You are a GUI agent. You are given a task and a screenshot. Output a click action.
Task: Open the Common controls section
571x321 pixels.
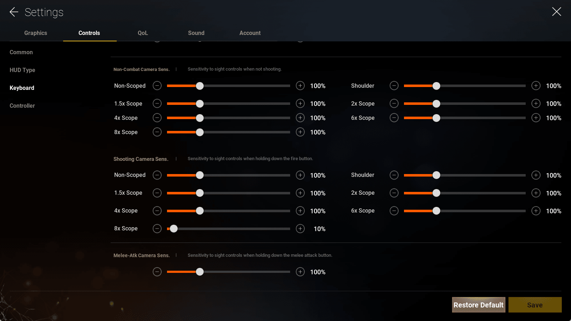pos(21,52)
